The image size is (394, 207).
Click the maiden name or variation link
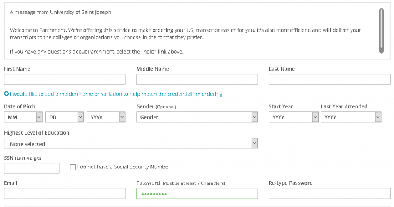pos(116,94)
